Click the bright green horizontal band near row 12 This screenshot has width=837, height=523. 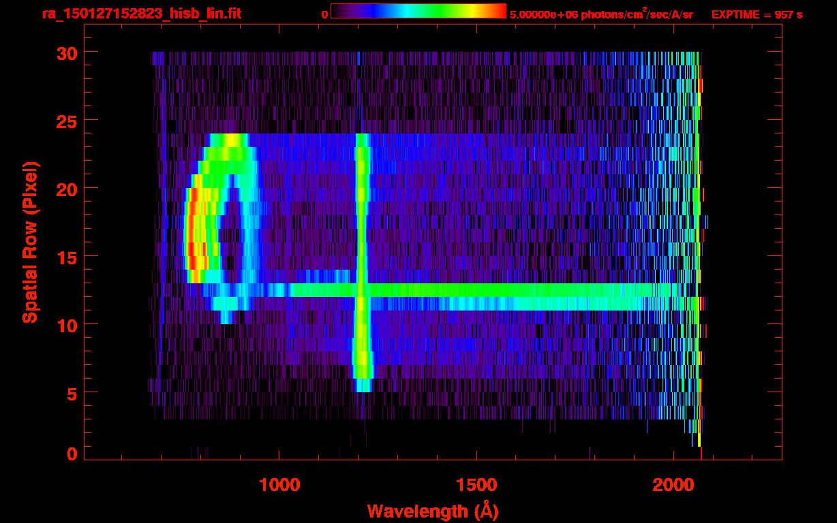[x=477, y=290]
